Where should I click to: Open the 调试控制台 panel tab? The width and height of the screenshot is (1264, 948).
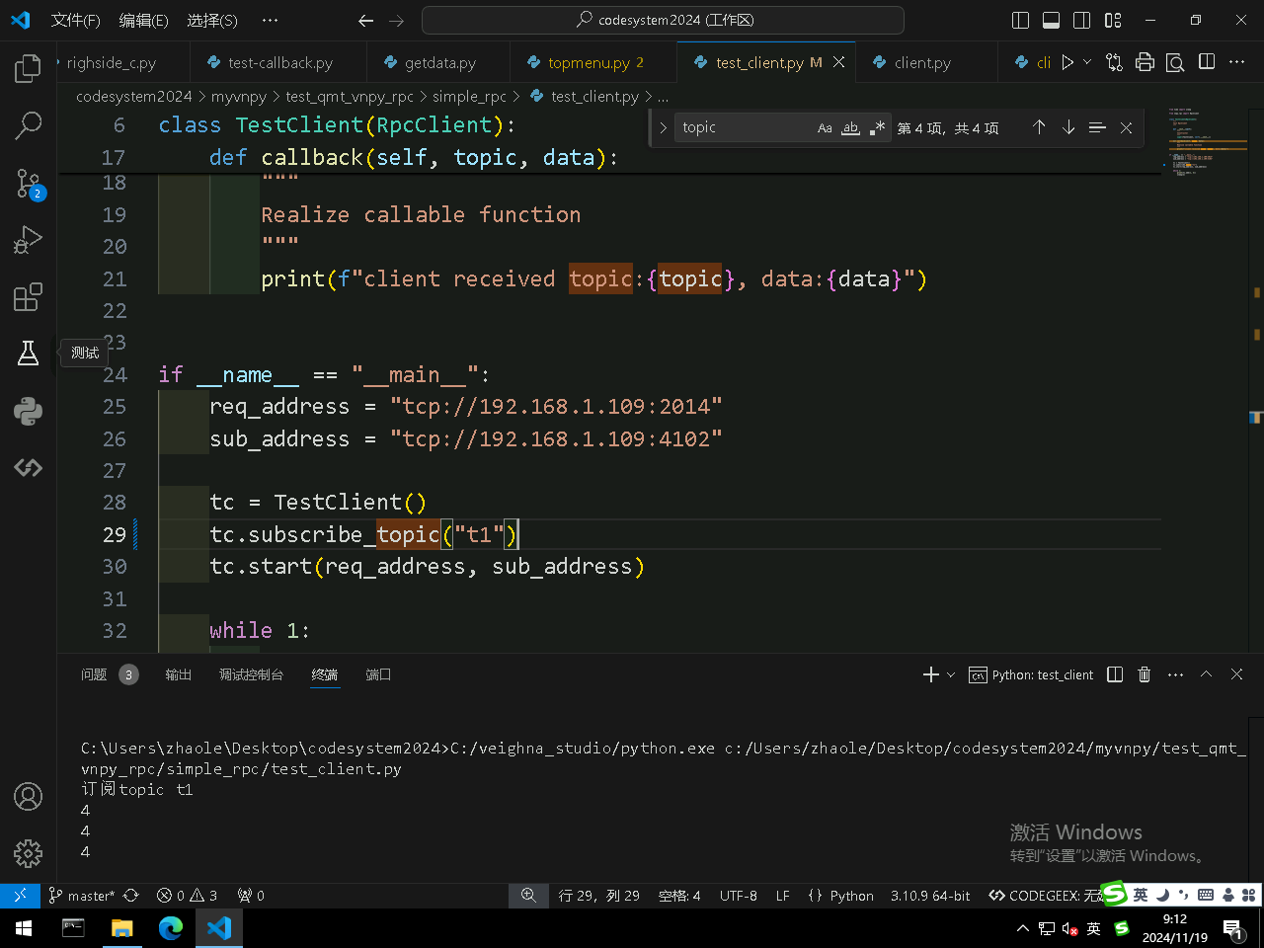[251, 674]
